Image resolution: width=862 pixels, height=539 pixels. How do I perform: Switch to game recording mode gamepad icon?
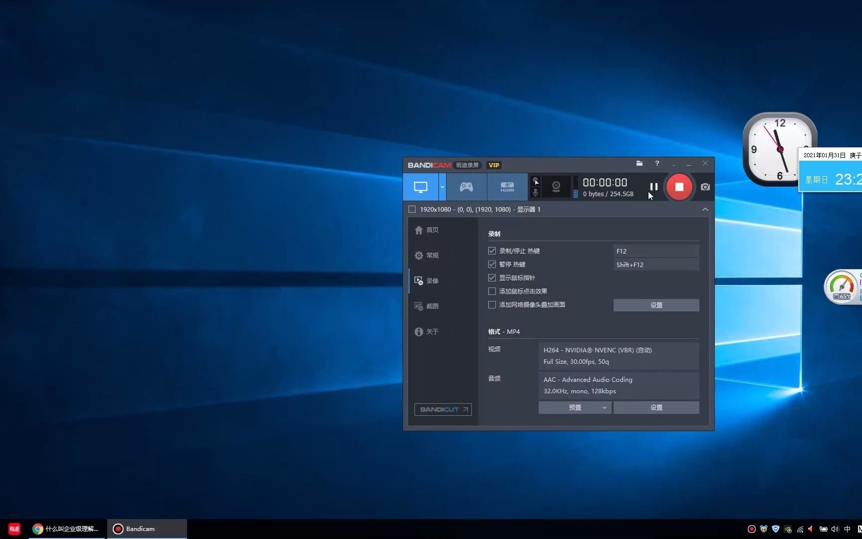click(x=466, y=187)
